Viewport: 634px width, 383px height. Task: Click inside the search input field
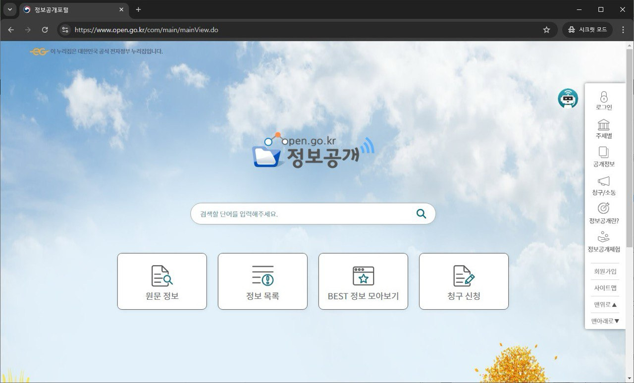297,213
